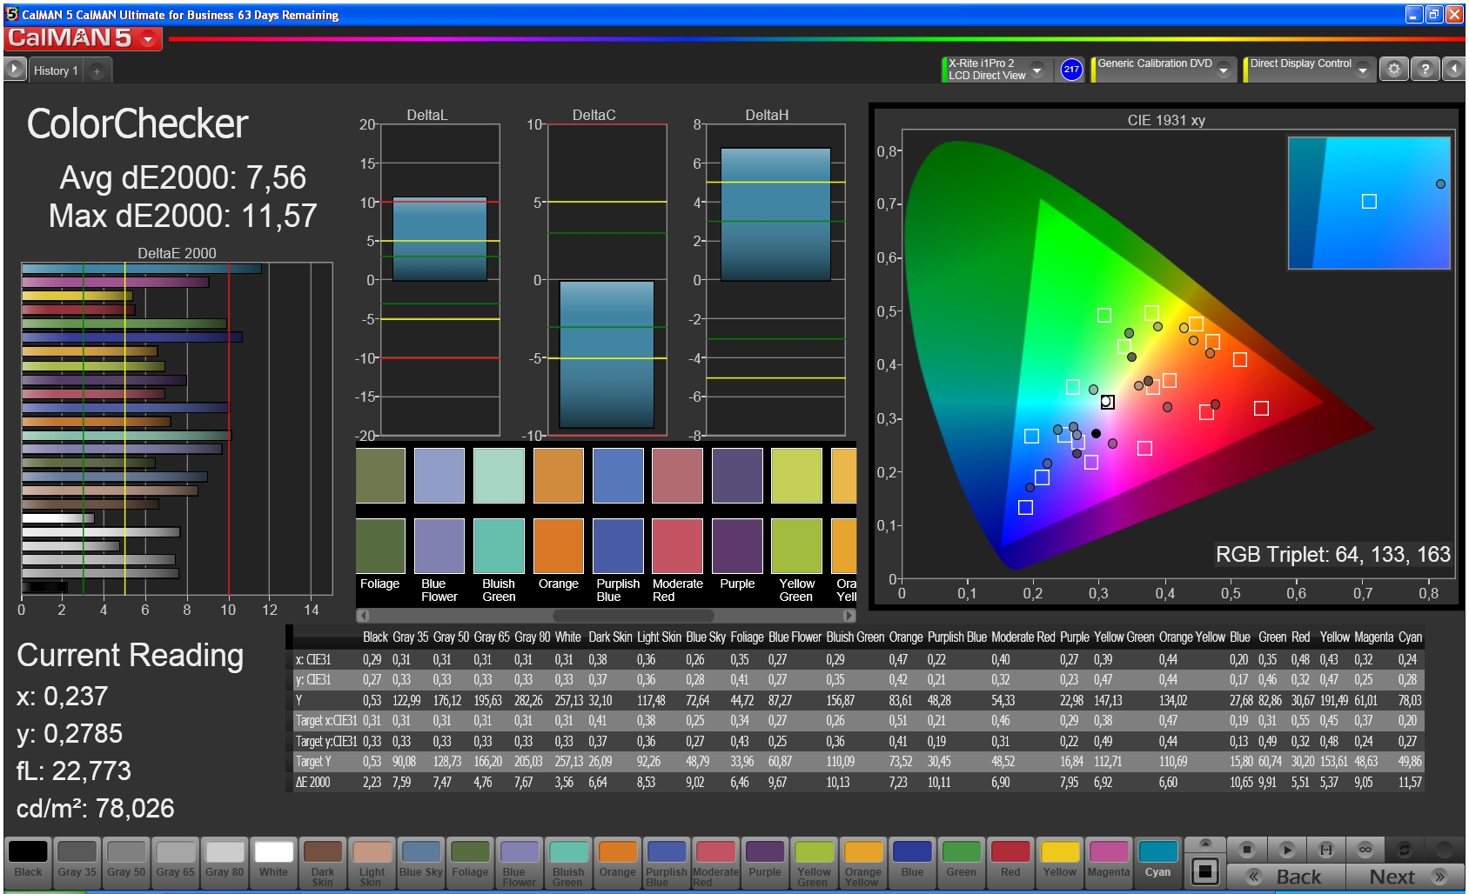Click the Purplish Blue target swatch in comparison
This screenshot has width=1469, height=894.
[x=618, y=546]
